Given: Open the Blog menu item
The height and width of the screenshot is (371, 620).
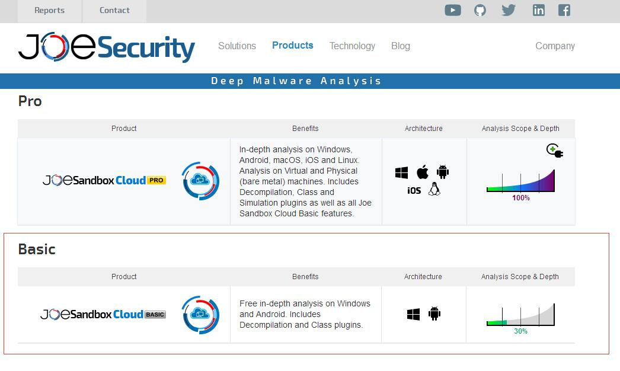Looking at the screenshot, I should [x=401, y=46].
